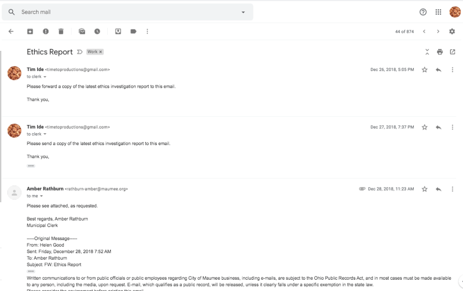Toggle importance marker beside Ethics Report
The width and height of the screenshot is (463, 291).
pyautogui.click(x=80, y=52)
